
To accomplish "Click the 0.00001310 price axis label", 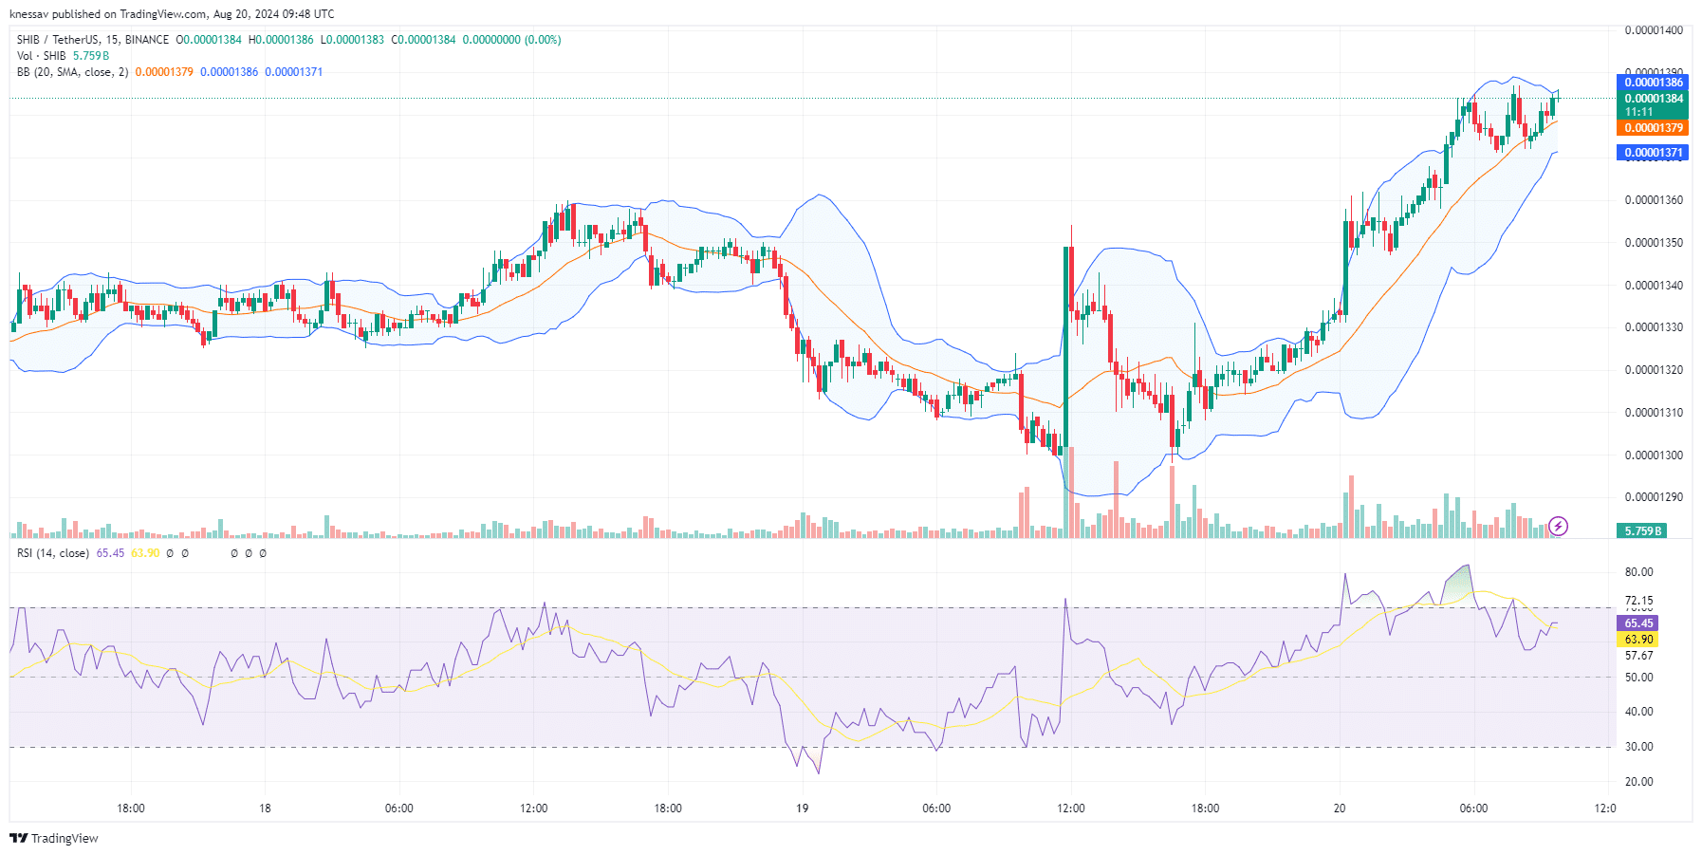I will [1654, 413].
